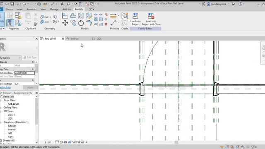Screen dimensions: 265x149
Task: Click the Create Group icon
Action: [x=125, y=16]
